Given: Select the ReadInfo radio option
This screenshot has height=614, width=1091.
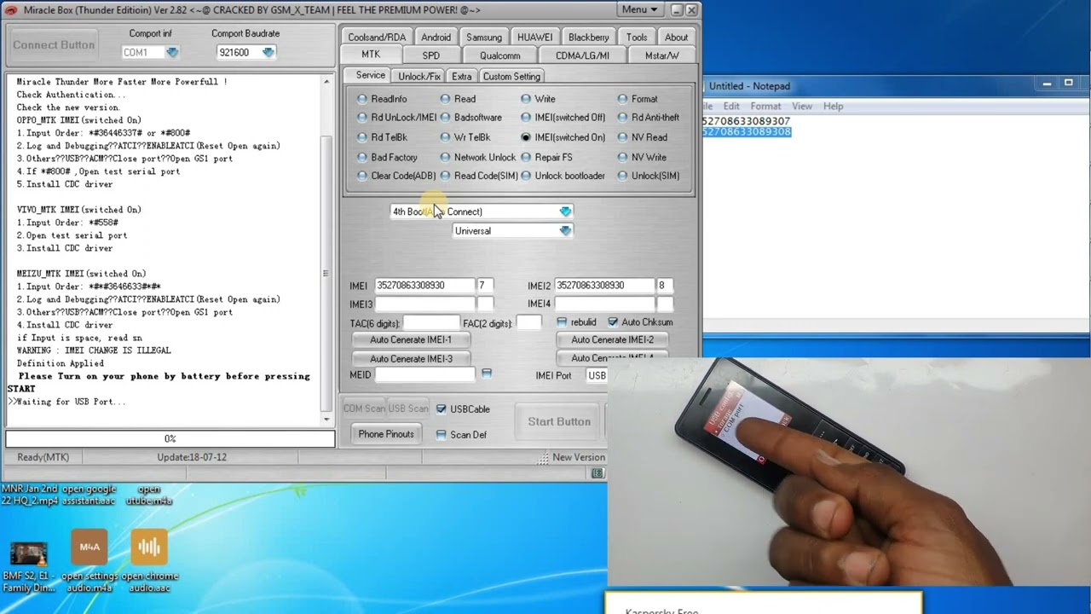Looking at the screenshot, I should (362, 99).
